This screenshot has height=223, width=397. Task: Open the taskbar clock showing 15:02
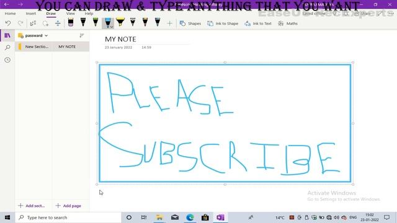click(x=370, y=217)
